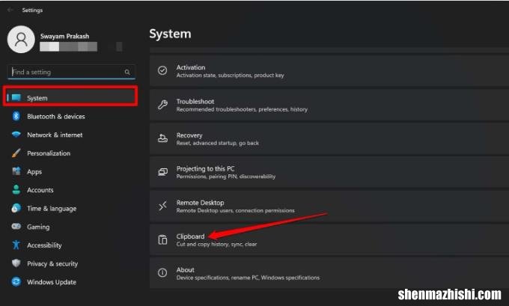Click 'Permissions, pairing PIN, discoverability' text
The width and height of the screenshot is (509, 306).
coord(226,177)
